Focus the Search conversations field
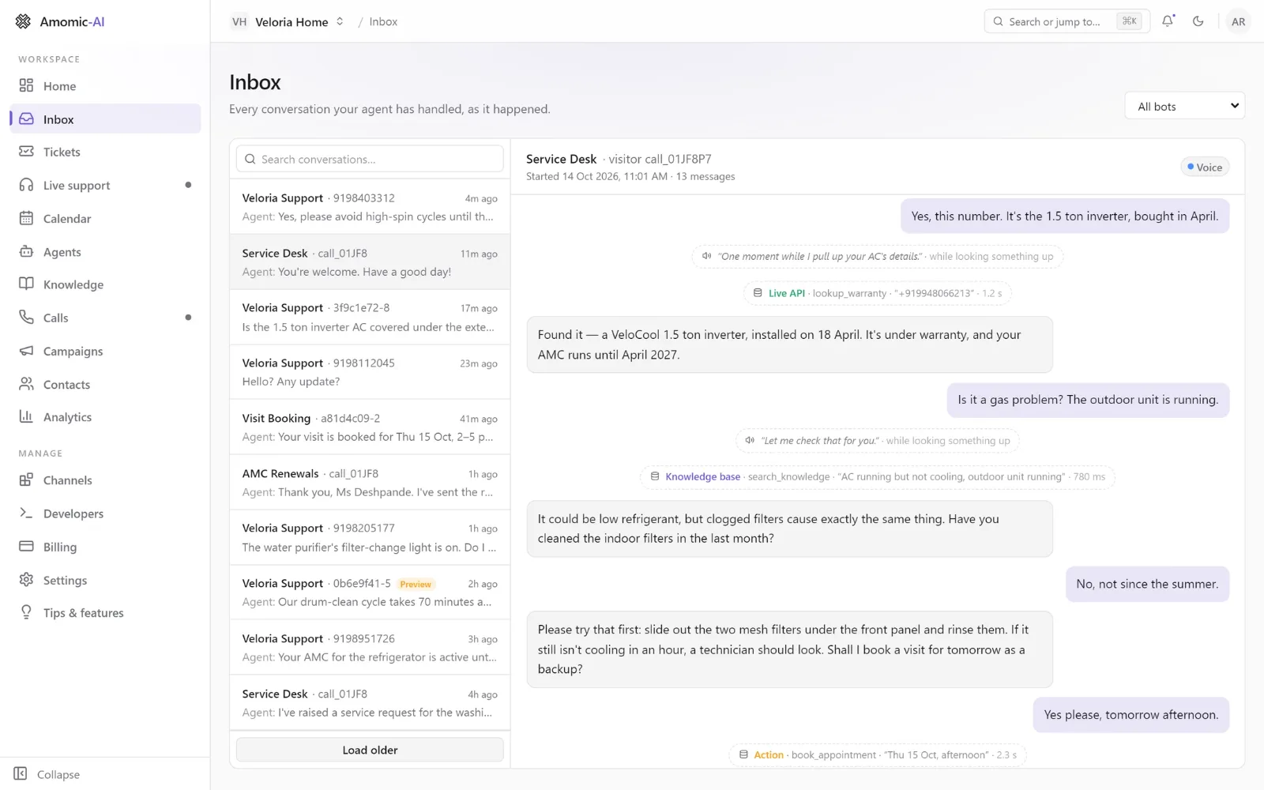The height and width of the screenshot is (790, 1264). point(370,159)
